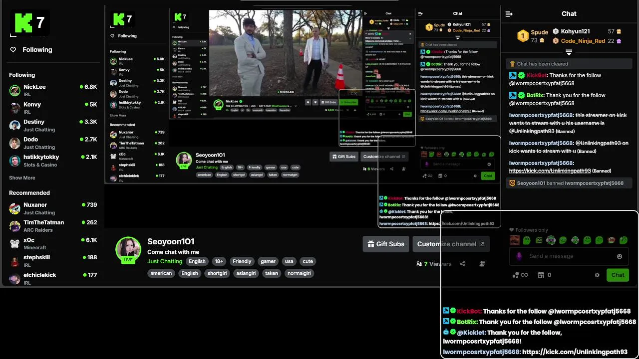
Task: Open NickLee channel in Following list
Action: click(x=53, y=90)
